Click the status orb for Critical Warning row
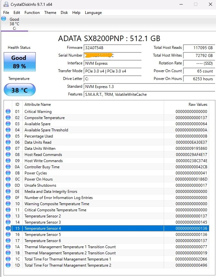Image resolution: width=216 pixels, height=277 pixels. pyautogui.click(x=8, y=111)
